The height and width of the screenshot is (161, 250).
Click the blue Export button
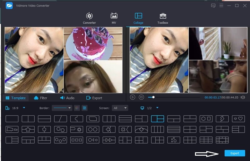(235, 153)
